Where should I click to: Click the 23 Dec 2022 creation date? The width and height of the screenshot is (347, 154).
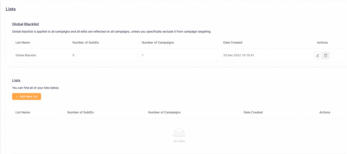pyautogui.click(x=238, y=55)
